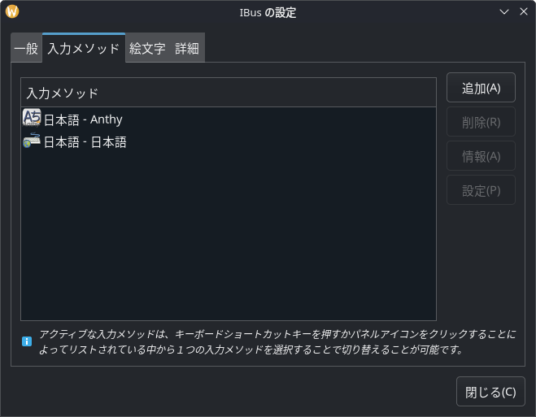Click the 追加(A) button
This screenshot has height=417, width=536.
(x=481, y=88)
